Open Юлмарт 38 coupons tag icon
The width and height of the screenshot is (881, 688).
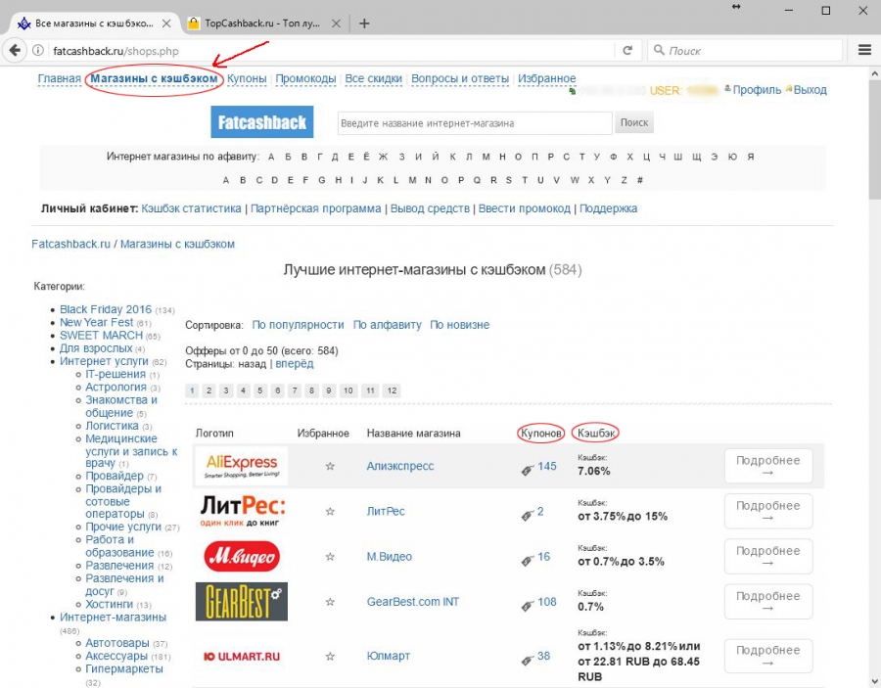coord(527,660)
